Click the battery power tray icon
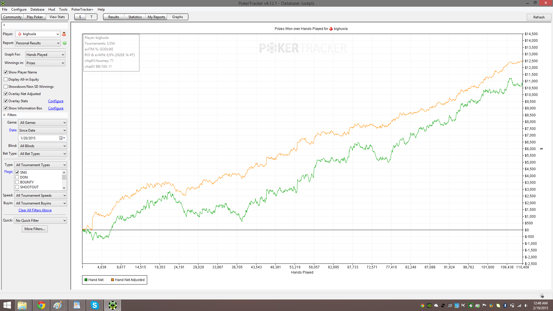 coord(512,306)
